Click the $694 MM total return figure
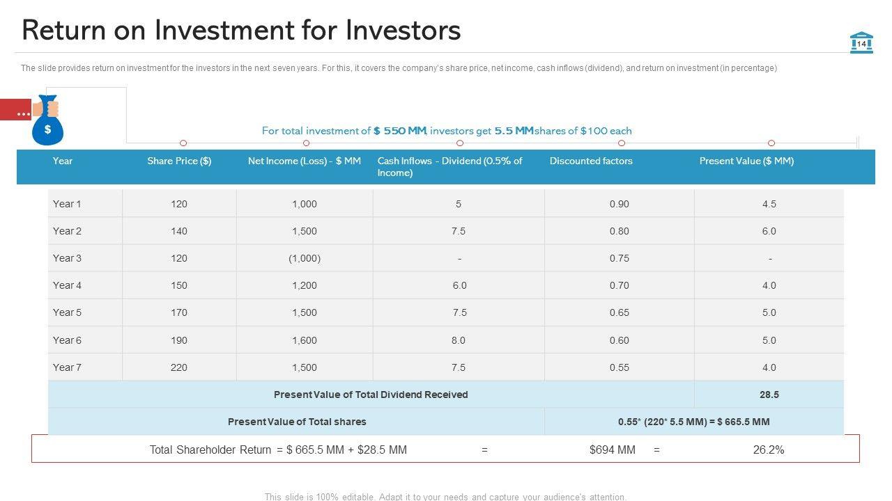 pos(613,450)
